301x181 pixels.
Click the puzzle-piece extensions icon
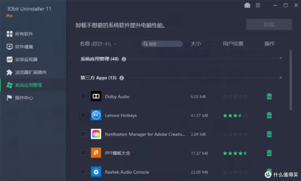point(9,72)
